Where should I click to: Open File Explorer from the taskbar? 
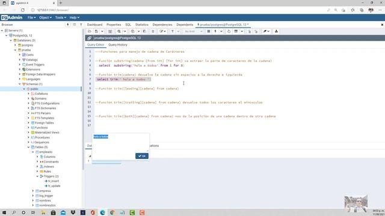43,212
